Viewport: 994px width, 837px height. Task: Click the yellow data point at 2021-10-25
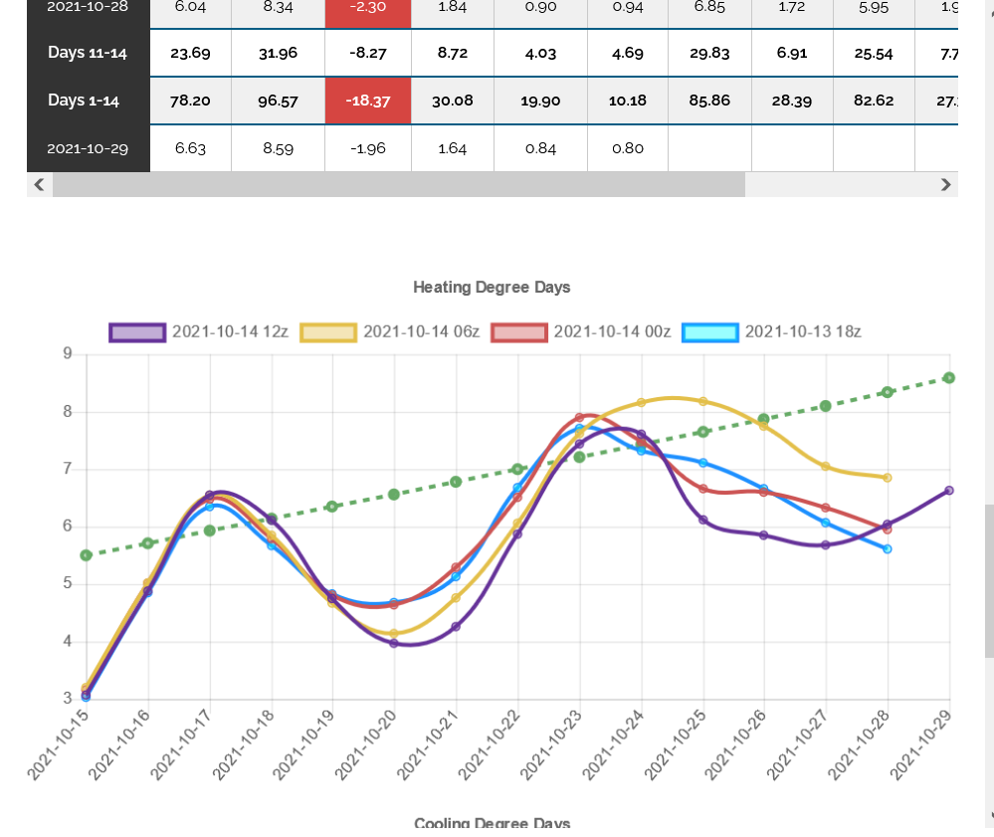tap(703, 401)
